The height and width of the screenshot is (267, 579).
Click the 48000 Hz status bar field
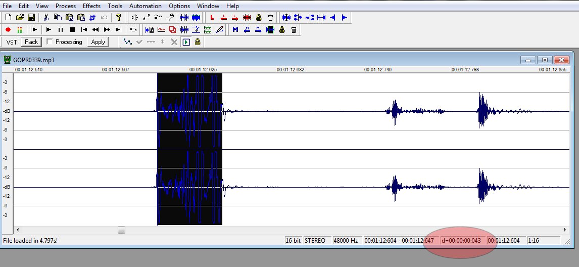point(347,240)
